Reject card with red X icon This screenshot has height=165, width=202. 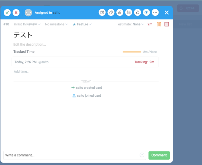point(16,13)
